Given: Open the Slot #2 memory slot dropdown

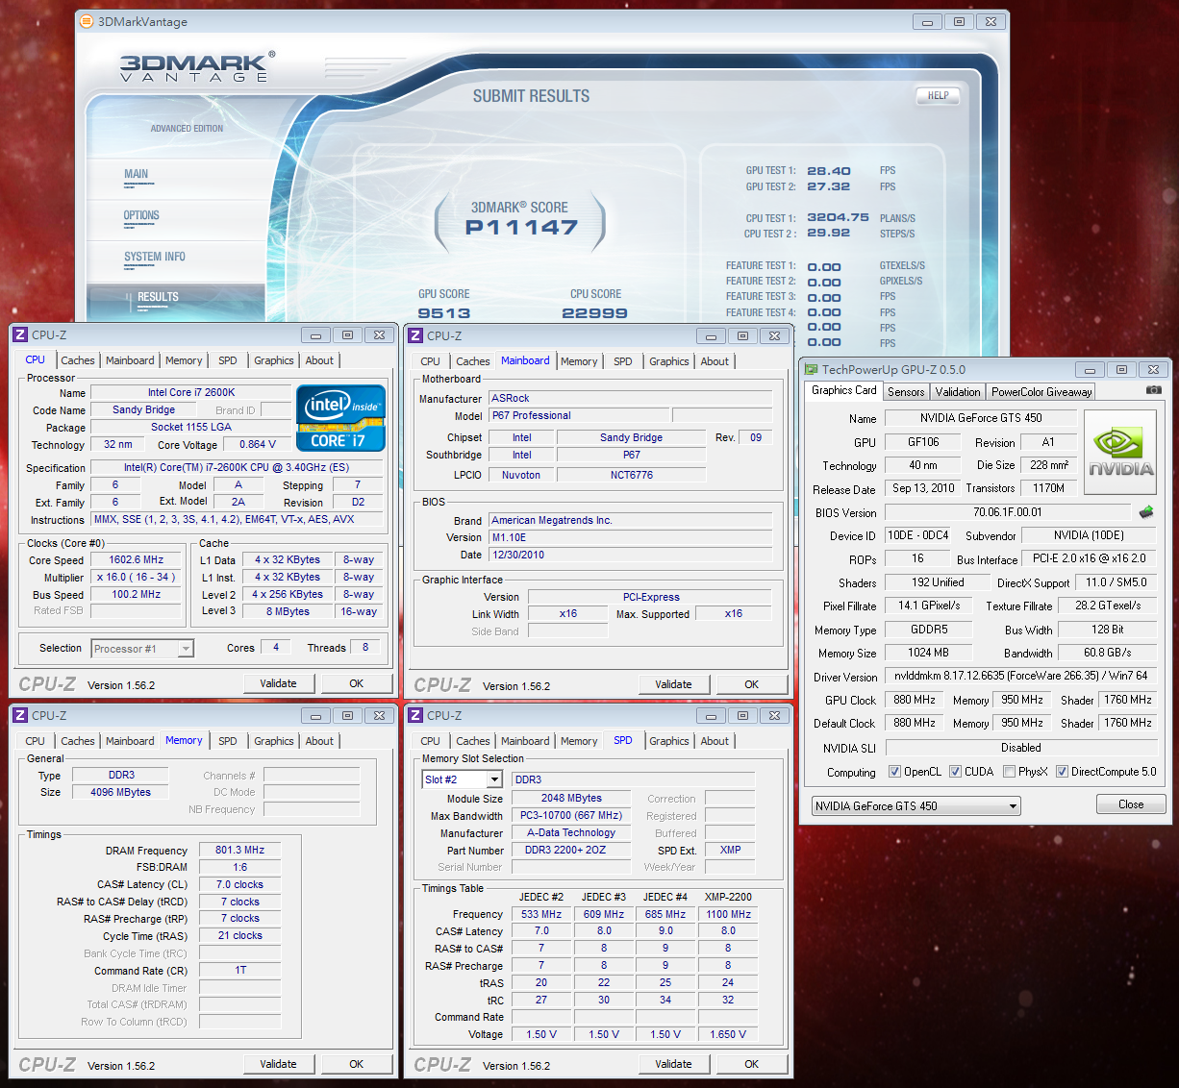Looking at the screenshot, I should click(x=494, y=779).
